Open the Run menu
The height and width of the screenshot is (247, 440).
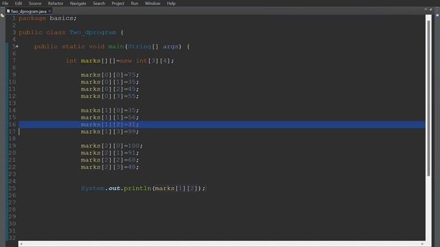click(x=135, y=3)
